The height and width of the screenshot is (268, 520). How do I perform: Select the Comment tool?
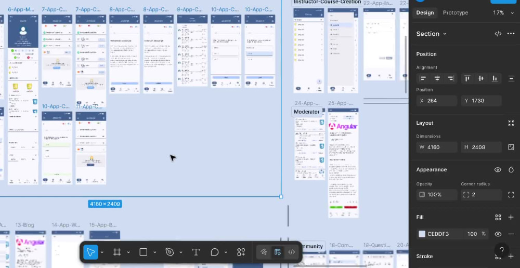[x=215, y=252]
